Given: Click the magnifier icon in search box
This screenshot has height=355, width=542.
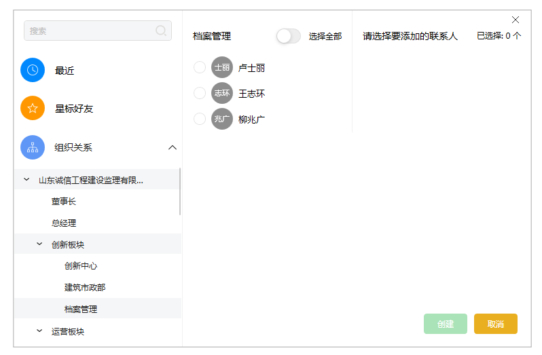Looking at the screenshot, I should [161, 31].
